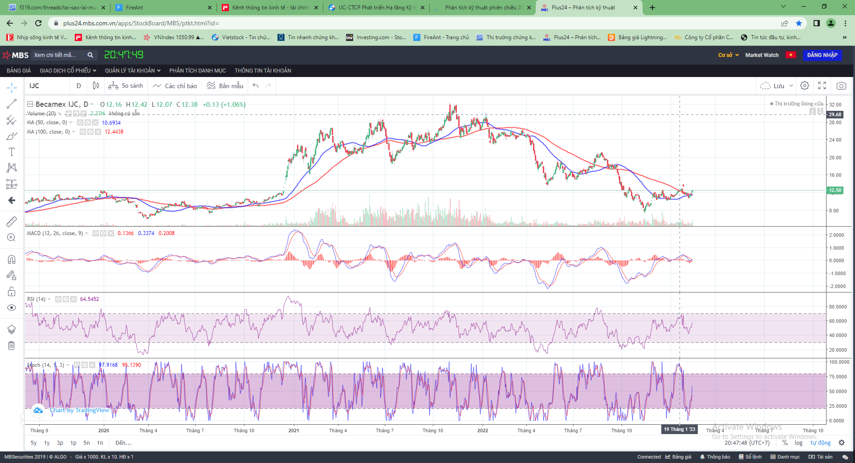Click the Lưu cloud save button

772,85
